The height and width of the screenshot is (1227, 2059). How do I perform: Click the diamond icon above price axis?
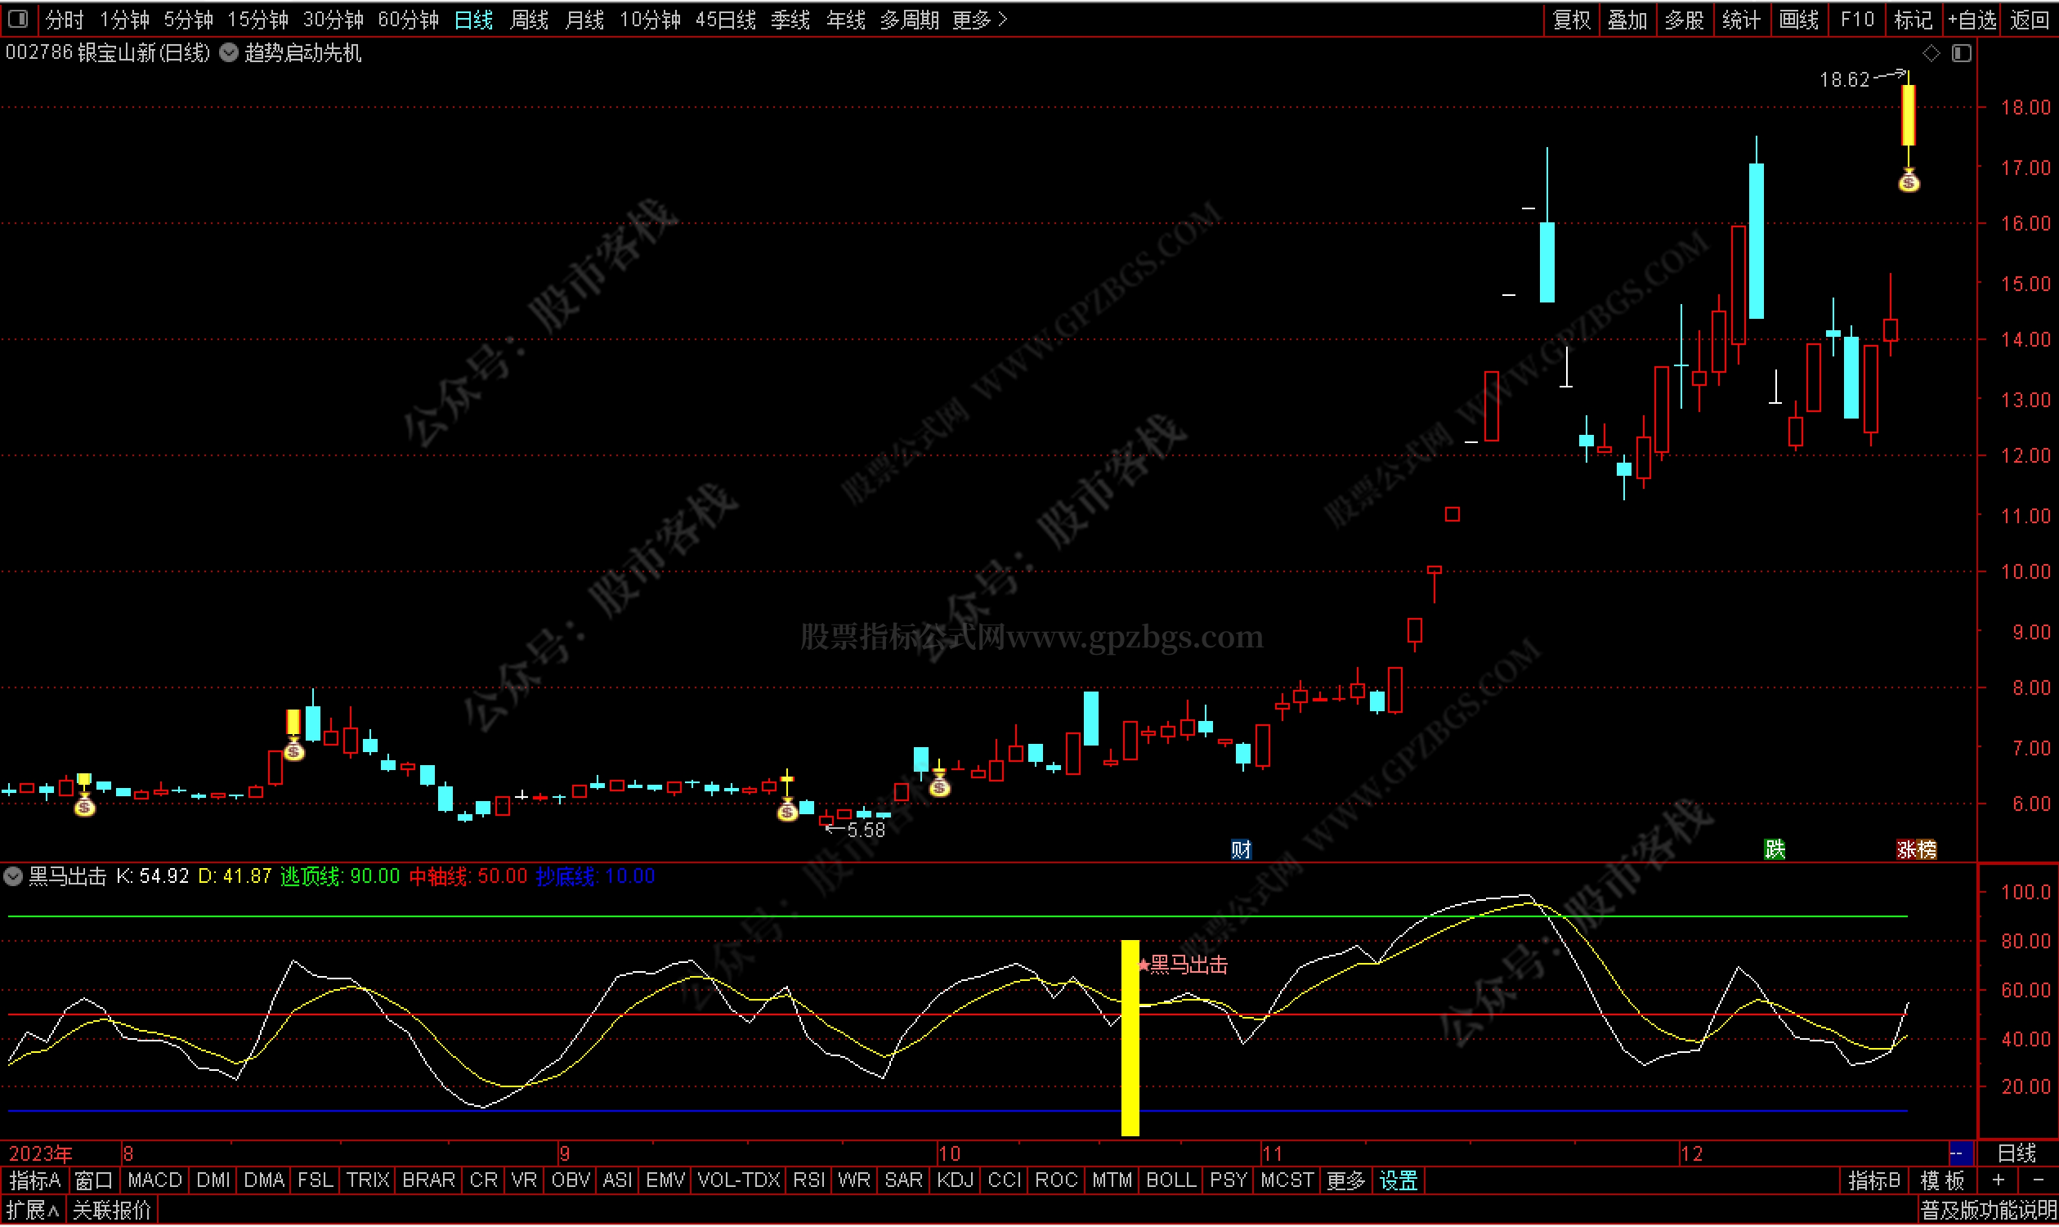[1931, 53]
